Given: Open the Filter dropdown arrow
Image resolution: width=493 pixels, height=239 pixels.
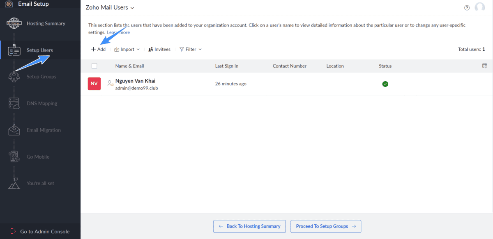Looking at the screenshot, I should (200, 49).
